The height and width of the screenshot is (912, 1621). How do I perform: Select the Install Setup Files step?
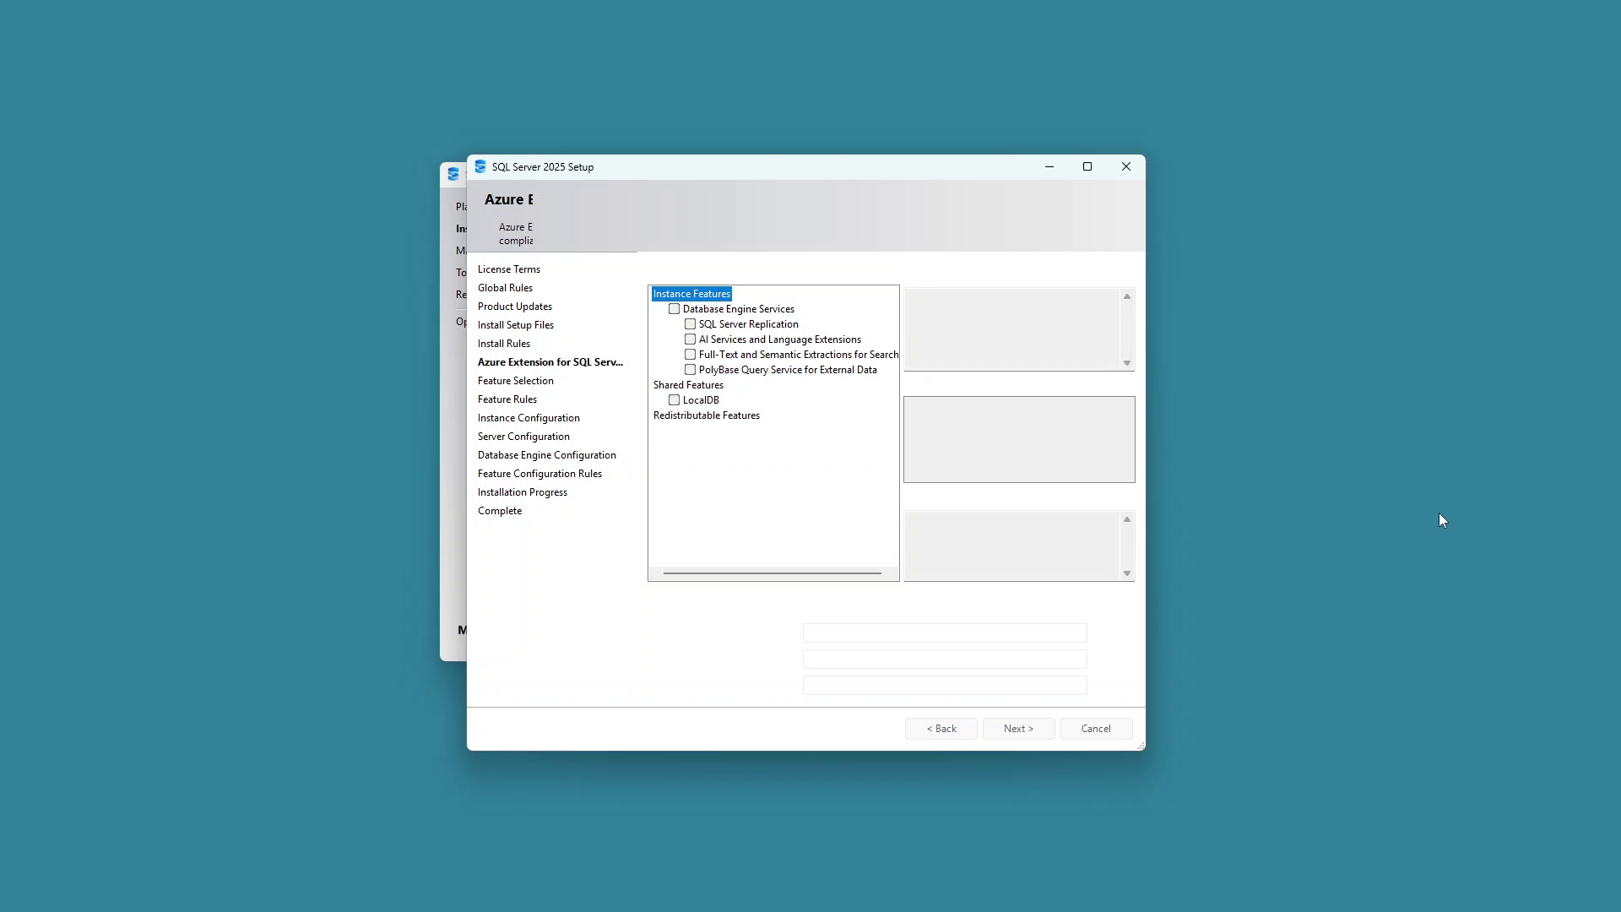516,325
